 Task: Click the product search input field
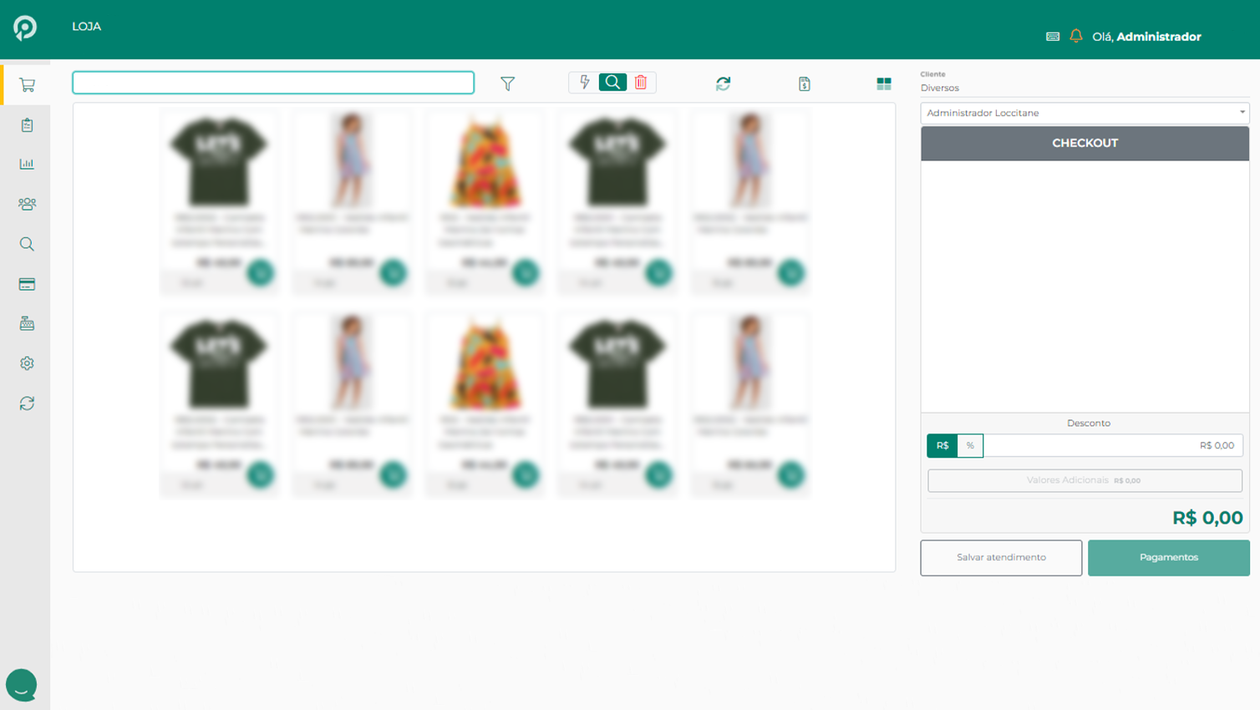tap(273, 83)
